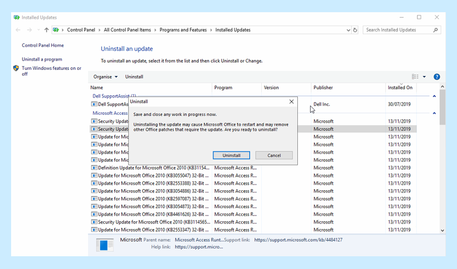This screenshot has height=269, width=457.
Task: Click icon of KB2553388 update row
Action: (94, 184)
